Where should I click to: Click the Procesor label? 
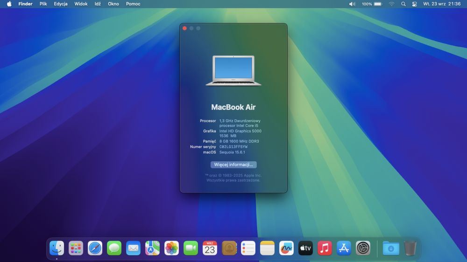click(x=208, y=121)
